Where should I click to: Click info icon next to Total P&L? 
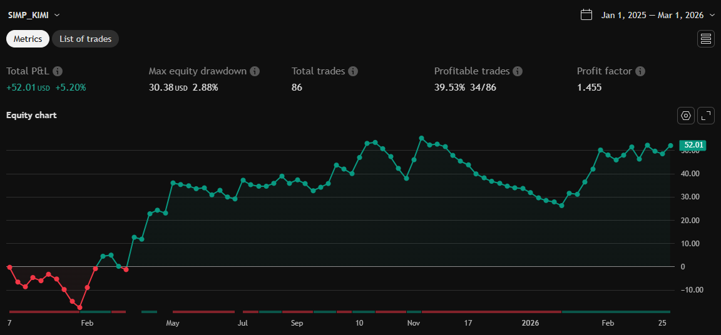58,71
